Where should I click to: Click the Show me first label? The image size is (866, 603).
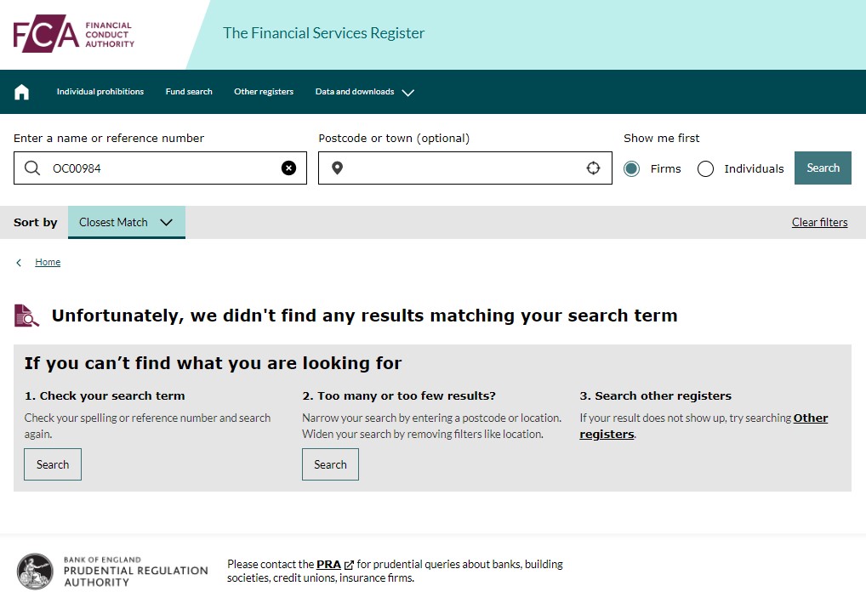coord(662,138)
